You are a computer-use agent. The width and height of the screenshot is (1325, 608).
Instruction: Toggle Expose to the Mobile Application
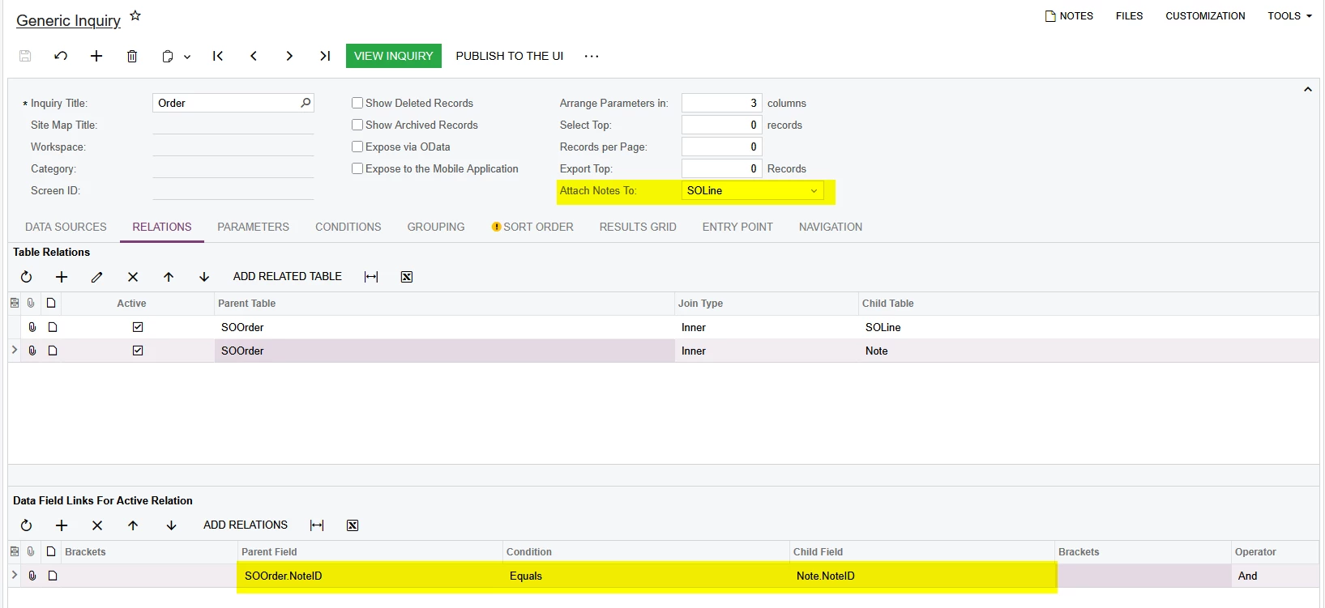click(x=357, y=168)
